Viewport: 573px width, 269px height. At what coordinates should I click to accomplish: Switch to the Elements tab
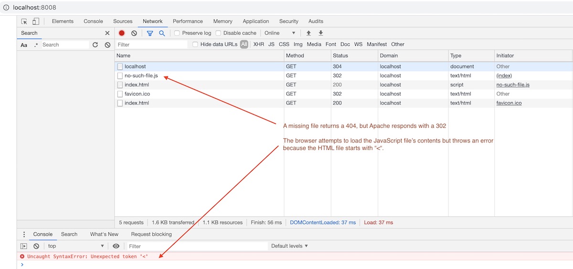pos(63,21)
